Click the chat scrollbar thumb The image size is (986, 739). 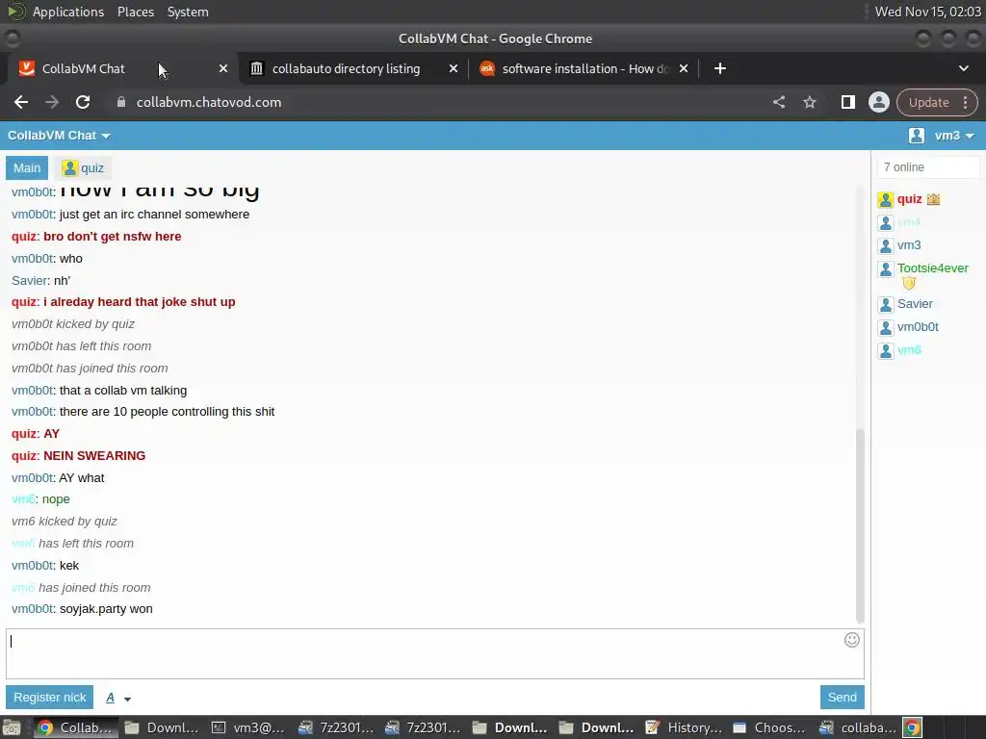860,526
